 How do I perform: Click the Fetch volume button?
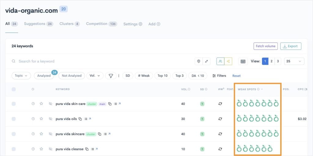(x=266, y=46)
